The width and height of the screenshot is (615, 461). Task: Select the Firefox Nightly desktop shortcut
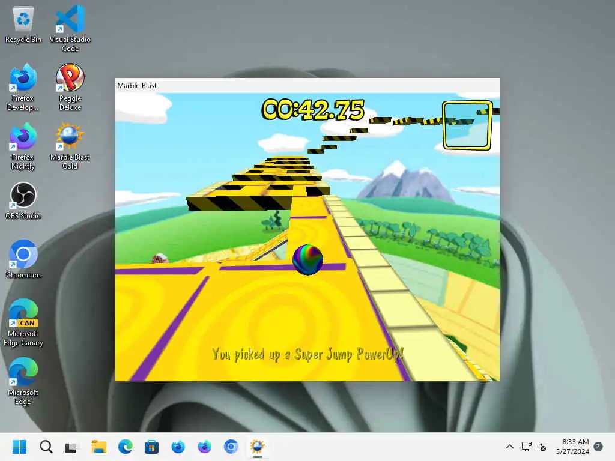tap(23, 146)
